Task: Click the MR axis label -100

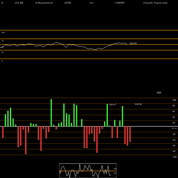Action: point(174,157)
